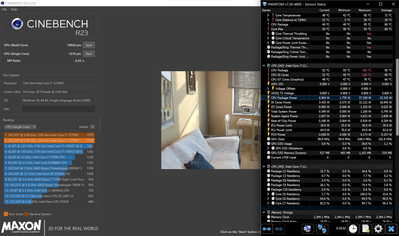
Task: Click chip icon of Memory Timings group
Action: click(x=269, y=212)
